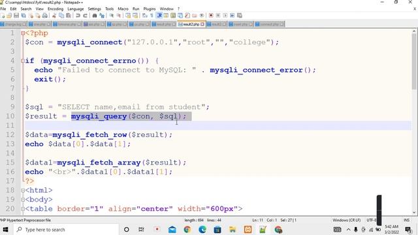Close the result2.php tab

click(202, 24)
